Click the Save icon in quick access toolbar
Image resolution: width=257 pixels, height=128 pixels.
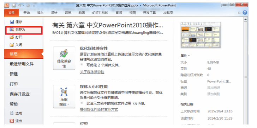[x=14, y=6]
